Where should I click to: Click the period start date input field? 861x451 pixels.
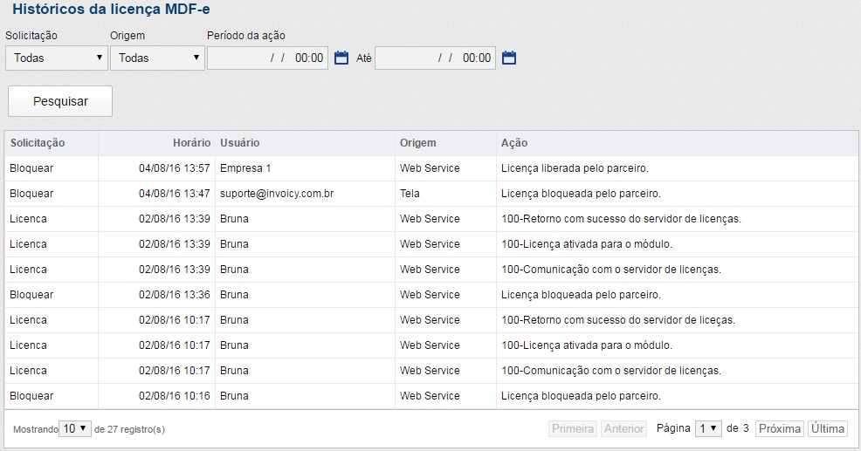pyautogui.click(x=266, y=58)
